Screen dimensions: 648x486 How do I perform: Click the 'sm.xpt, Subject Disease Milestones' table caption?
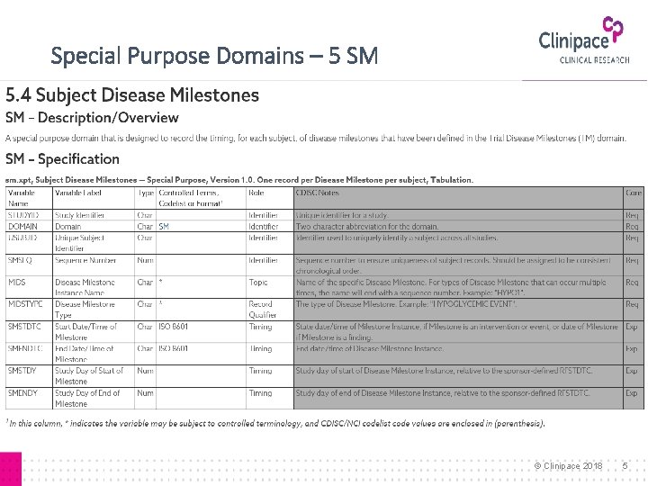click(x=239, y=180)
